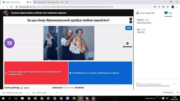The image size is (180, 101).
Task: Click Показать все downloads button
Action: (x=168, y=93)
